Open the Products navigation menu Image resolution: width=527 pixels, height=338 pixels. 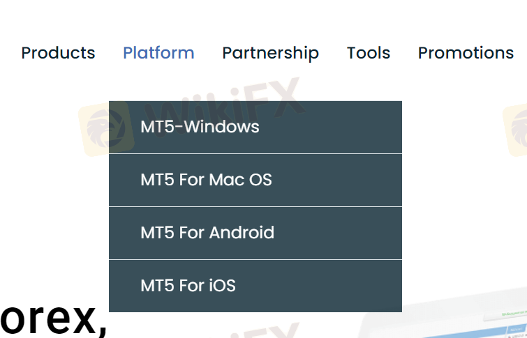point(58,53)
